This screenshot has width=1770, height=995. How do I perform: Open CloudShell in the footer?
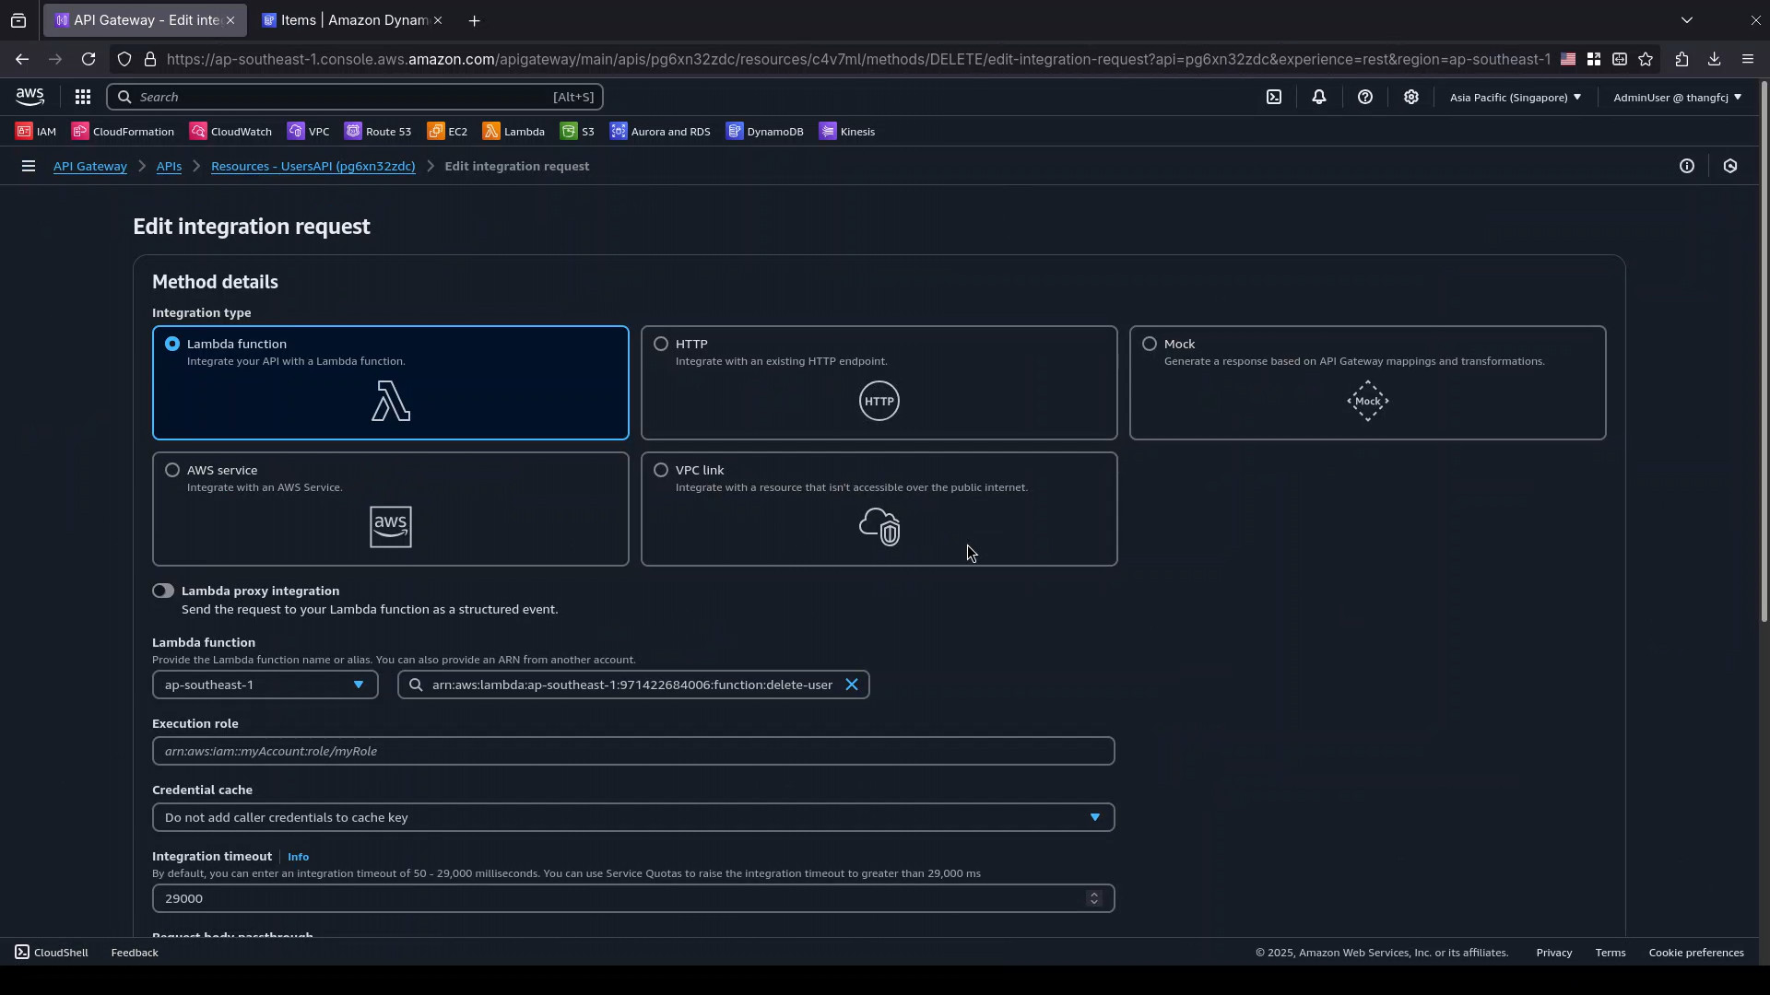click(x=52, y=953)
